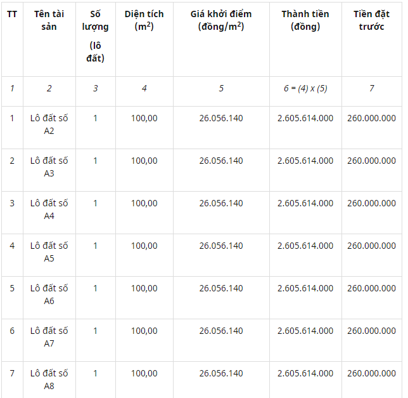Click the row number 6 cell
Screen dimensions: 408x398
pyautogui.click(x=12, y=331)
